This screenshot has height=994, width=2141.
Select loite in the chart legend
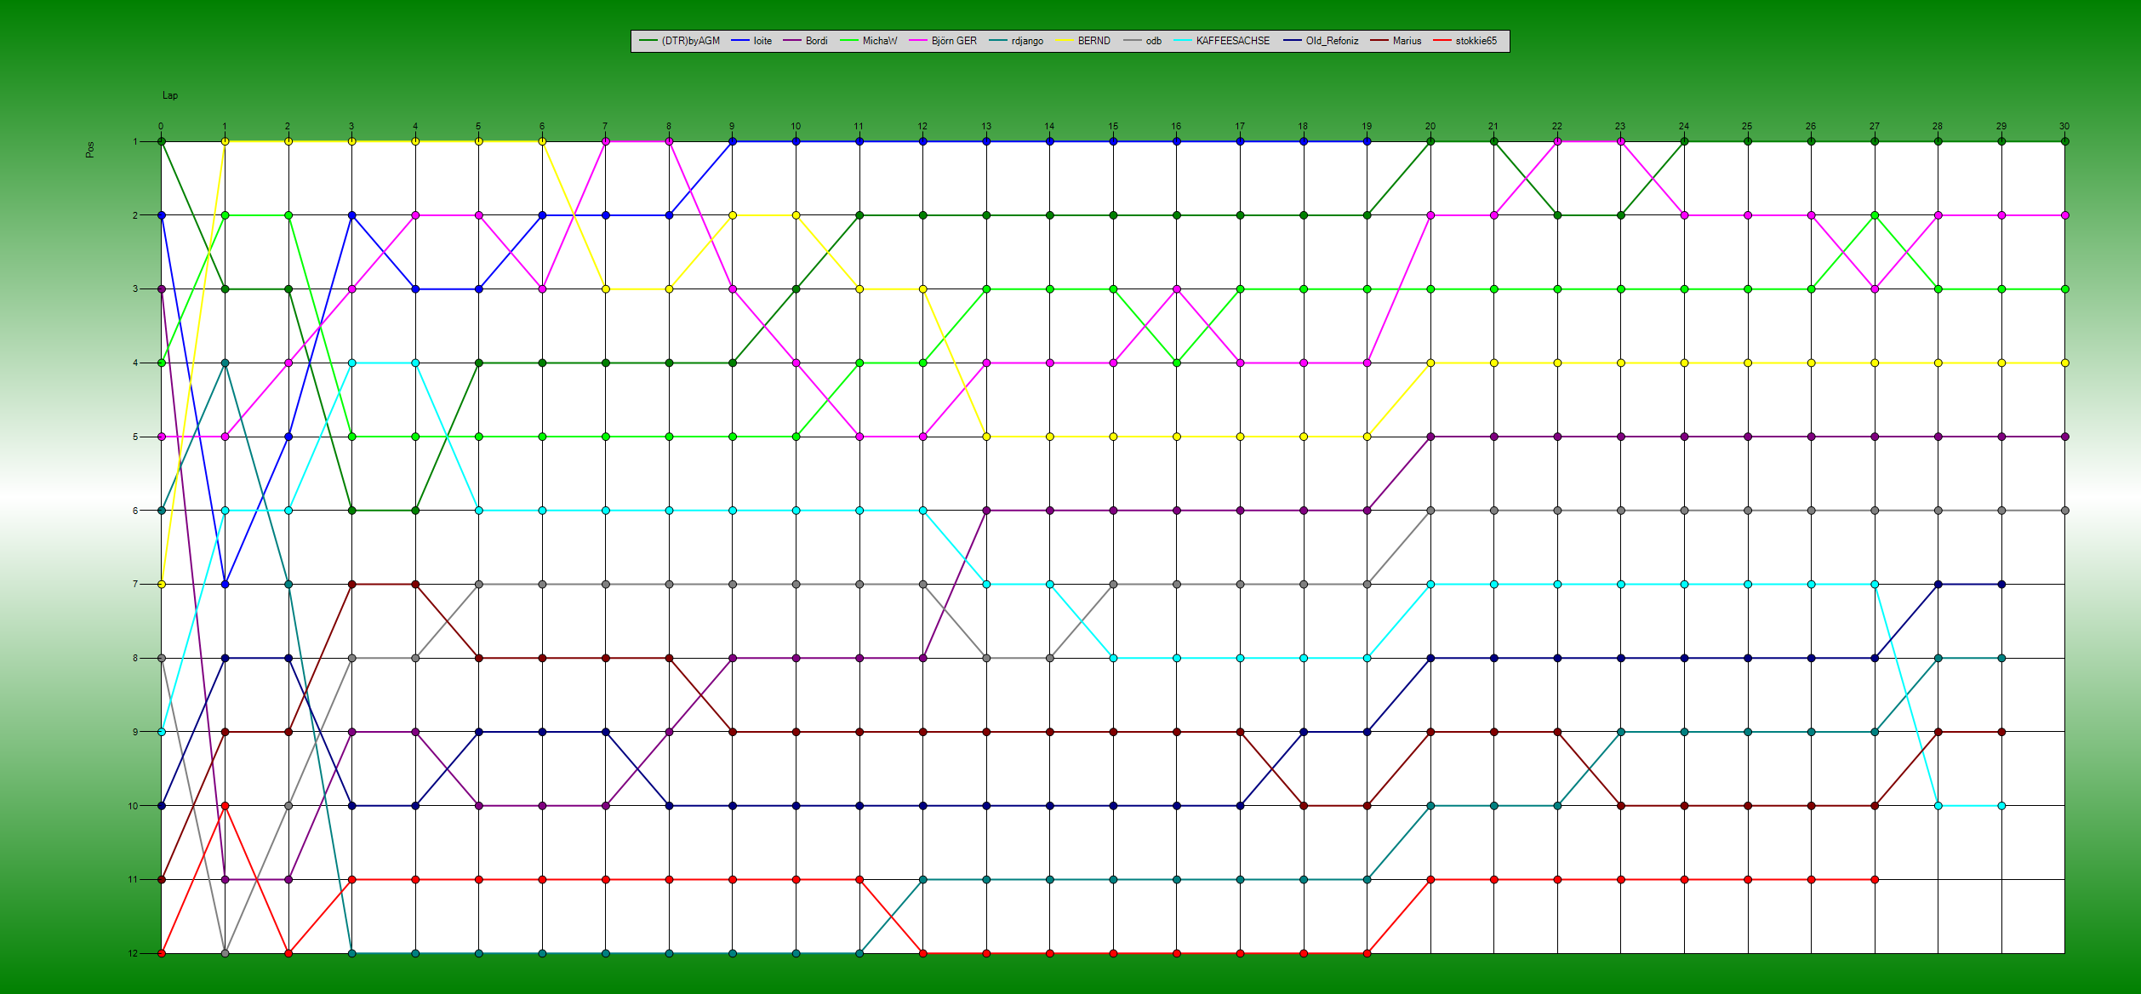coord(762,41)
